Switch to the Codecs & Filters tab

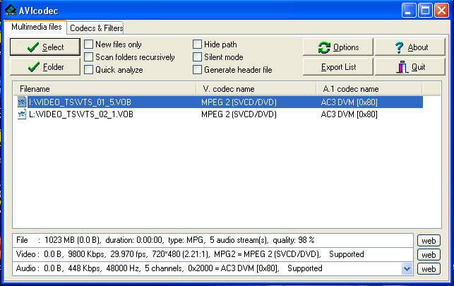click(x=97, y=28)
